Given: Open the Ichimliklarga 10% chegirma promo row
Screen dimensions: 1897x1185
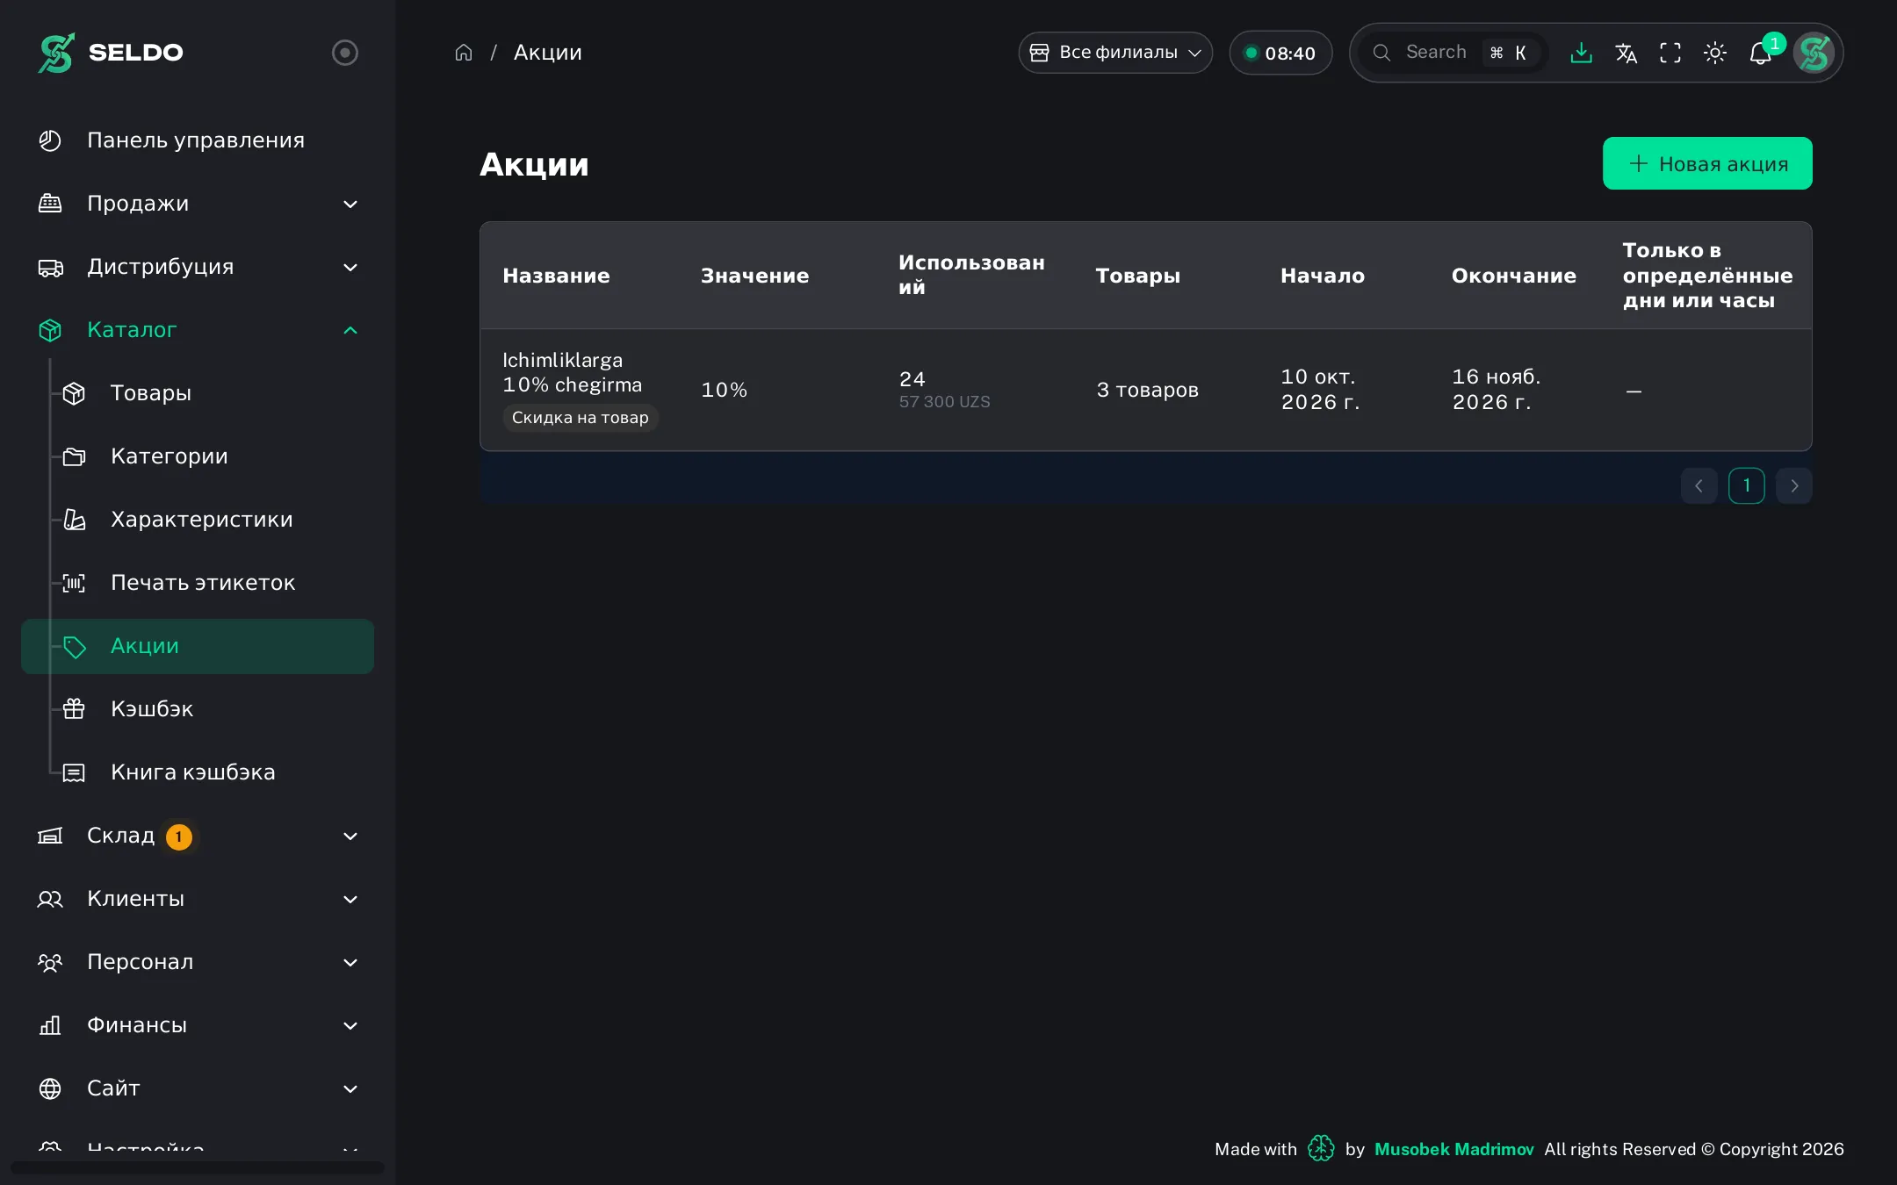Looking at the screenshot, I should tap(1145, 390).
